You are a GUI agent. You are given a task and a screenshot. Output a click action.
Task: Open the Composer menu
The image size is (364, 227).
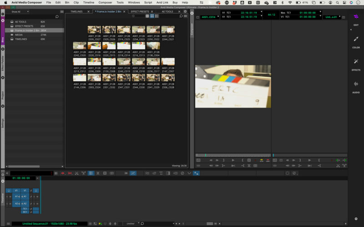[105, 3]
